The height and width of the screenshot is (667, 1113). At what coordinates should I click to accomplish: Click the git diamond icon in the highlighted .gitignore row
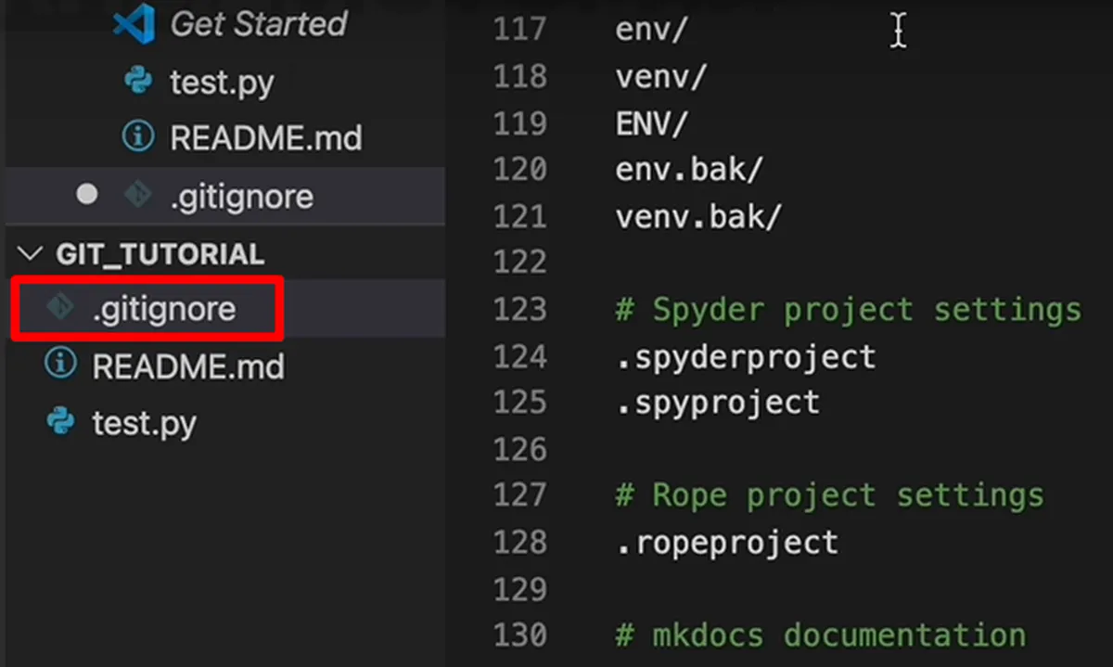pyautogui.click(x=61, y=308)
